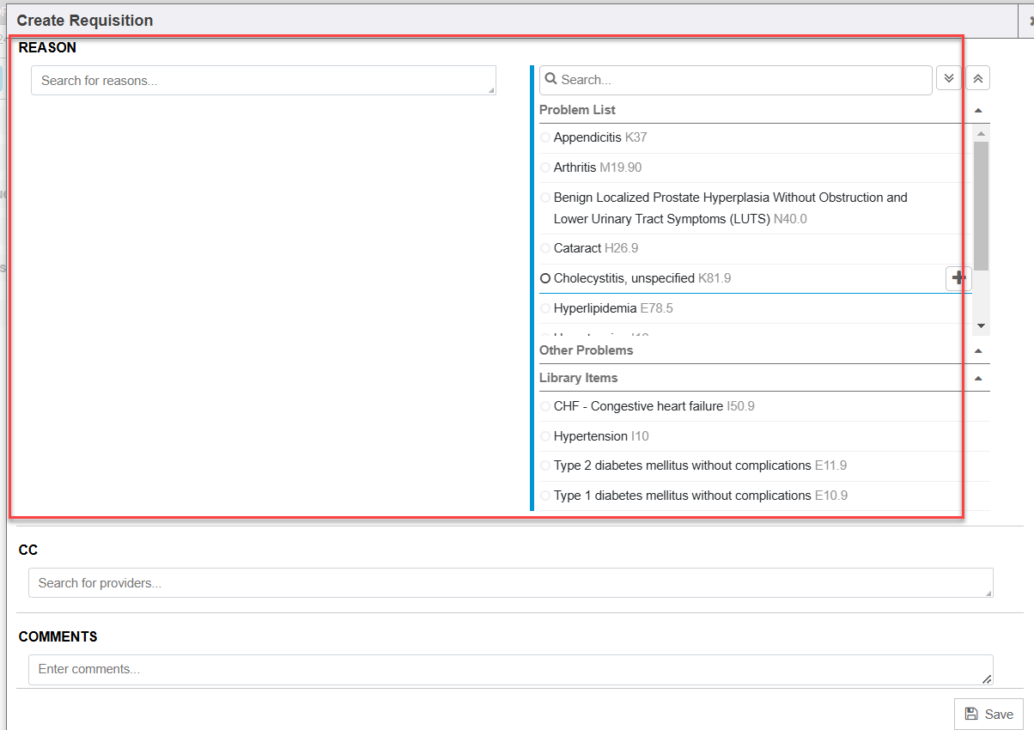
Task: Click the Search for reasons field
Action: point(263,81)
